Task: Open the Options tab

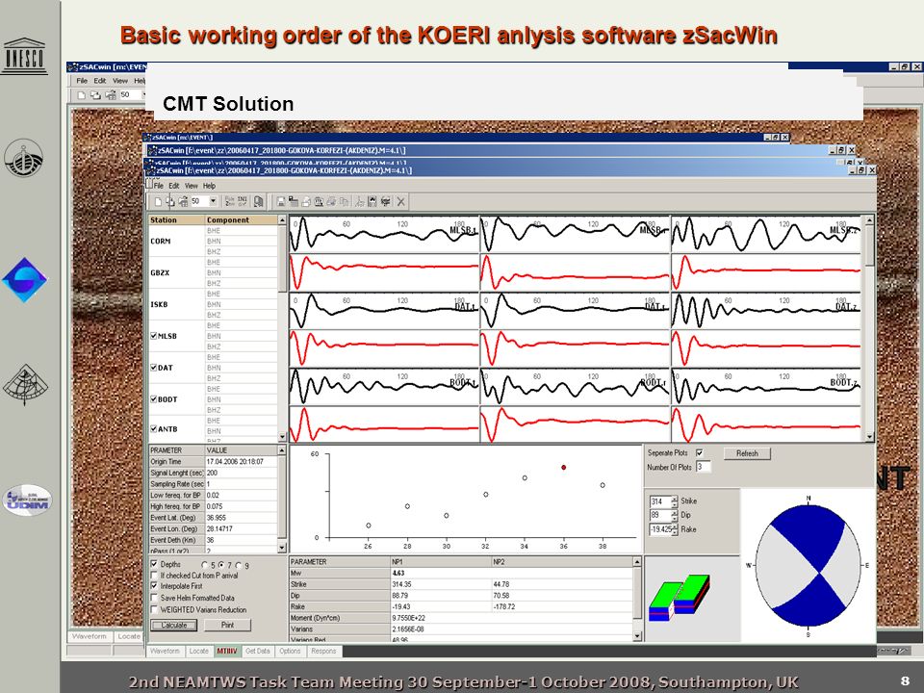Action: [x=290, y=652]
